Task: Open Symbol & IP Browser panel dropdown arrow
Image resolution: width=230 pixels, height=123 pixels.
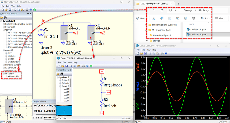Action: pyautogui.click(x=28, y=14)
